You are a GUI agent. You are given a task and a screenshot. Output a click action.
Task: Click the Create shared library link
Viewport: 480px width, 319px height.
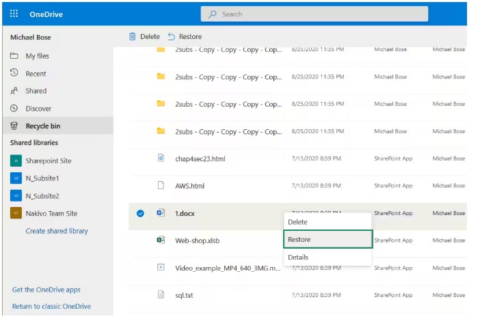pyautogui.click(x=57, y=231)
